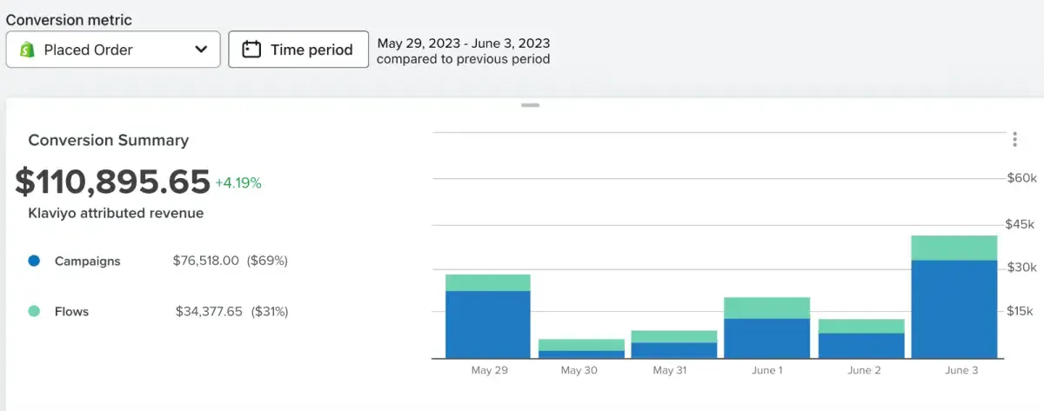Click the $110,895.65 attributed revenue total
Viewport: 1044px width, 411px height.
[x=112, y=182]
